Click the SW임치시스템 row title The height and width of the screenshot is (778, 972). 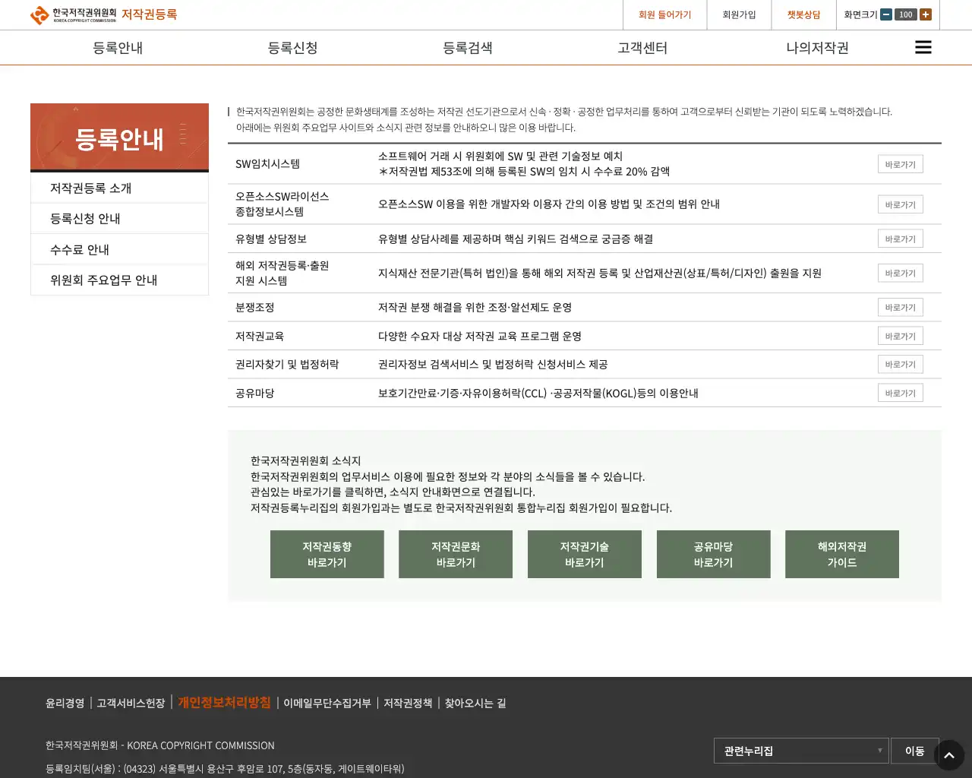coord(267,164)
